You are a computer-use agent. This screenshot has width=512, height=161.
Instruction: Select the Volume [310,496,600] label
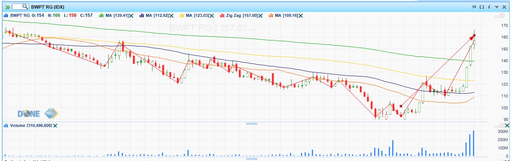pyautogui.click(x=31, y=125)
